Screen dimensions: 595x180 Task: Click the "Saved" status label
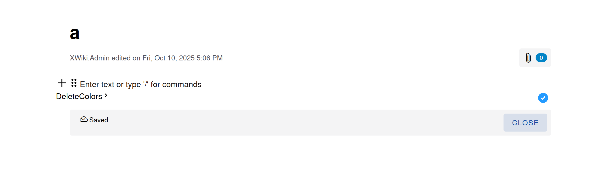click(x=98, y=120)
